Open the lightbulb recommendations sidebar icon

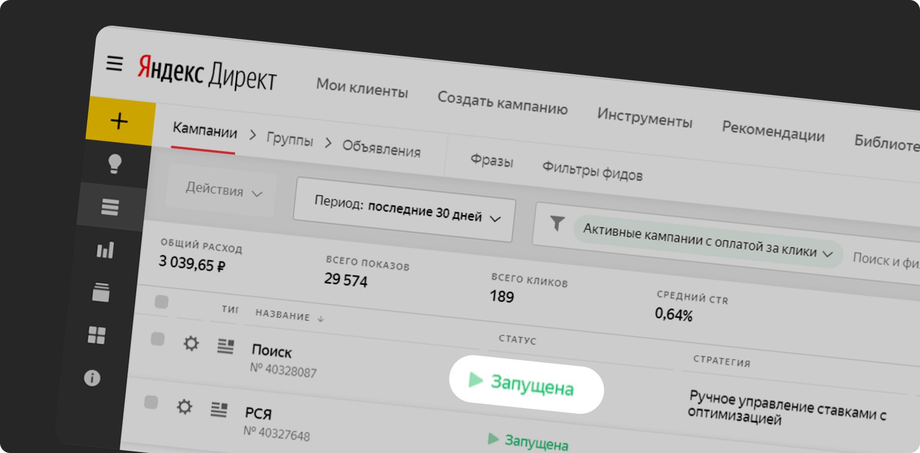click(114, 164)
